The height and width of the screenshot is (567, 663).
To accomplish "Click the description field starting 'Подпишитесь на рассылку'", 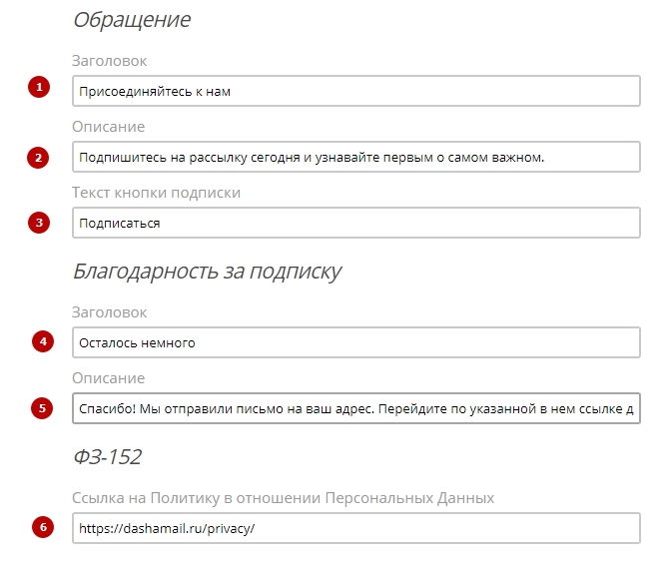I will click(x=354, y=157).
